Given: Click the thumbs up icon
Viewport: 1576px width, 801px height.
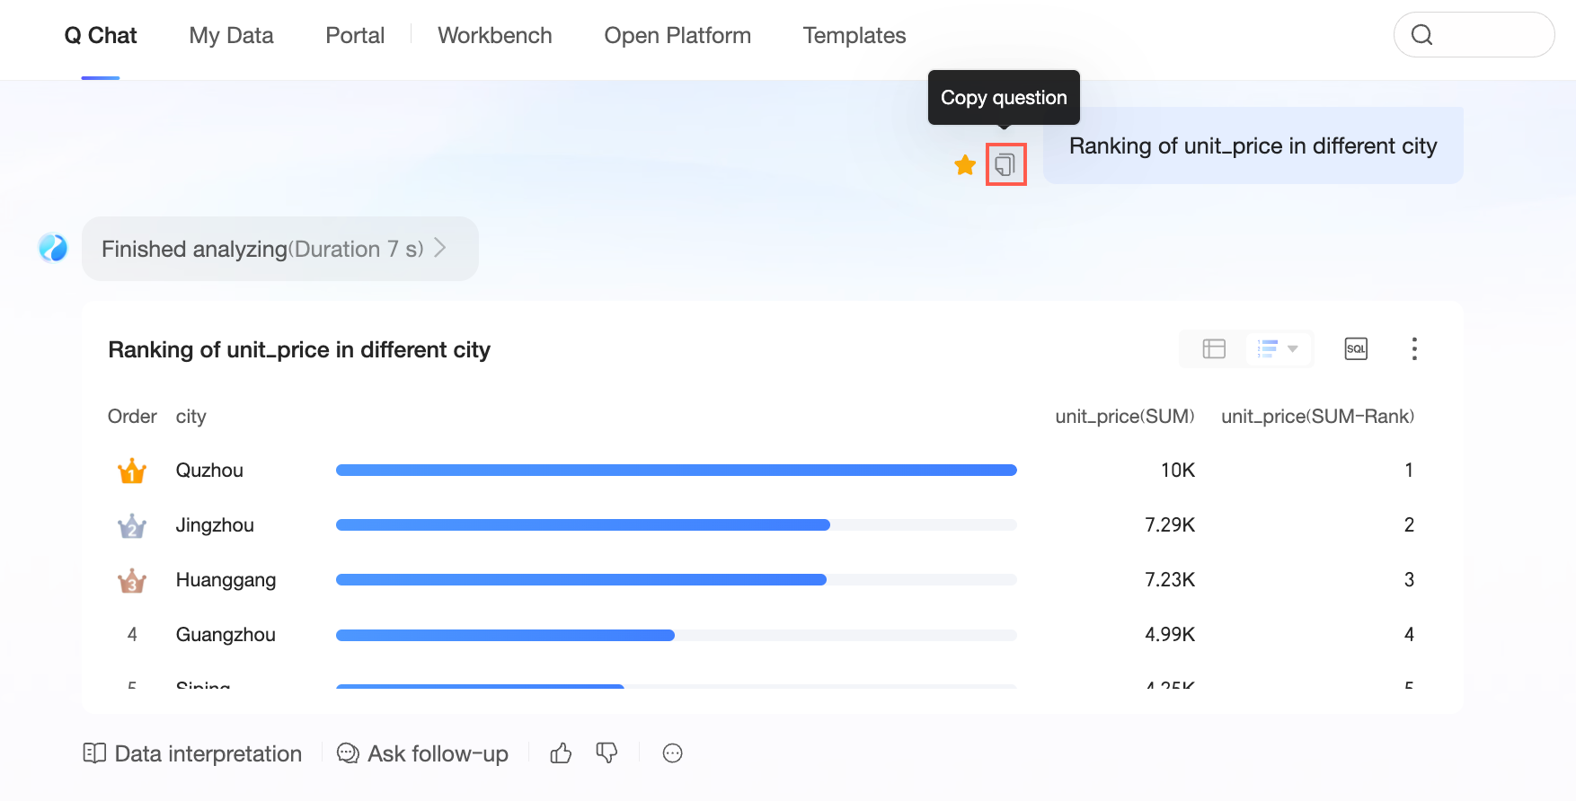Looking at the screenshot, I should (561, 753).
